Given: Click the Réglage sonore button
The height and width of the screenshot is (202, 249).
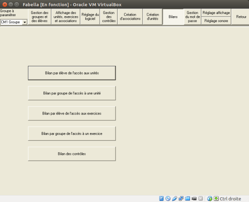Looking at the screenshot, I should click(x=216, y=21).
